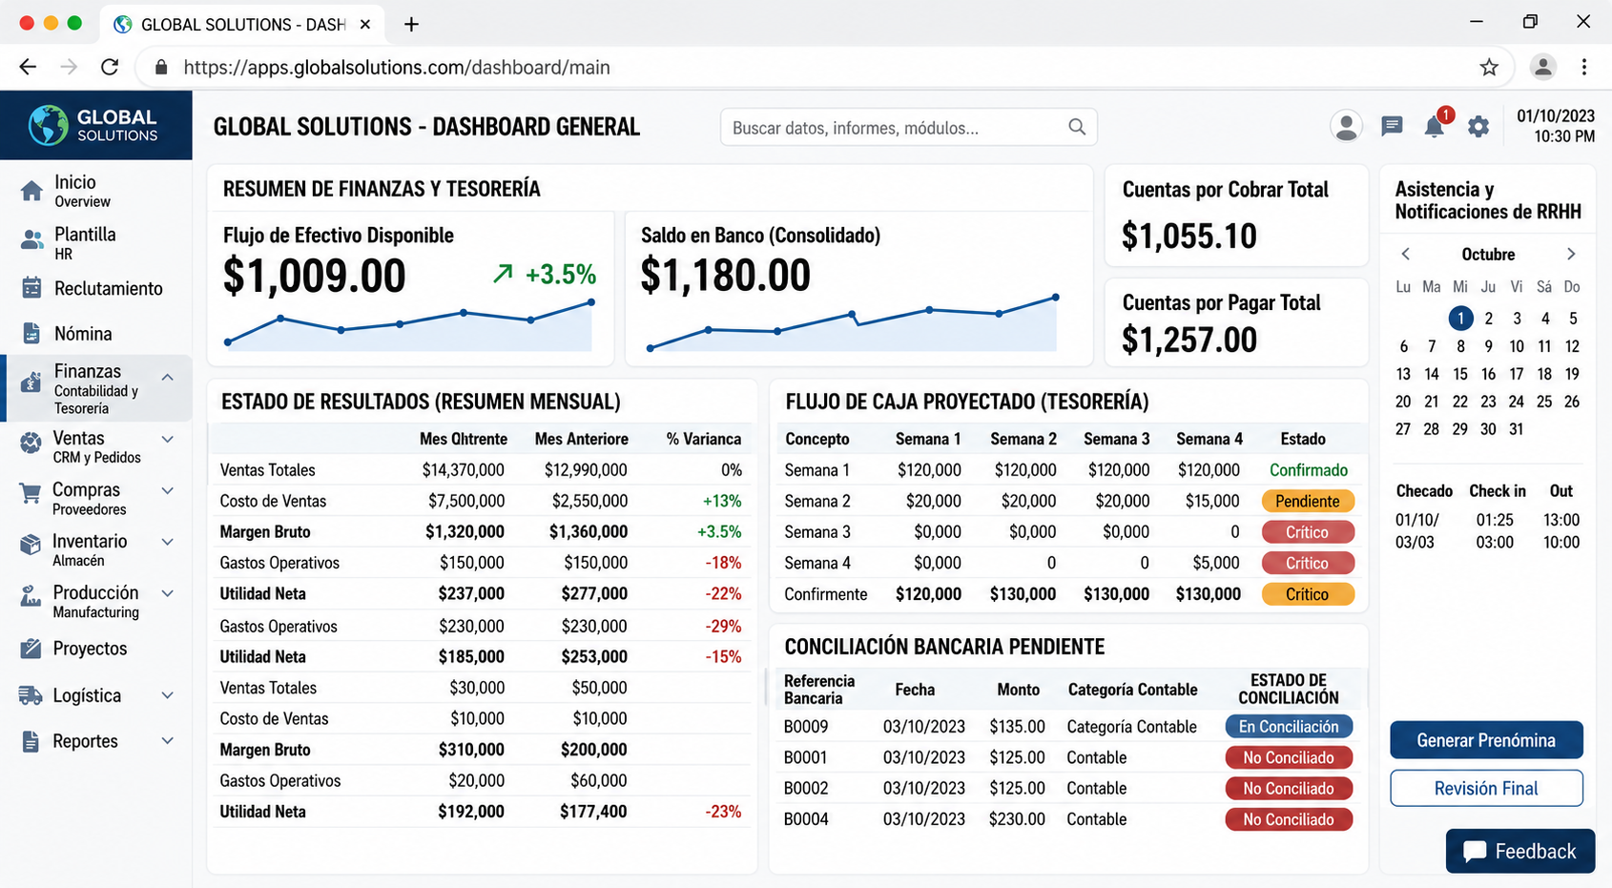Select the Global Solutions browser tab
Screen dimensions: 1612x888
tap(242, 24)
